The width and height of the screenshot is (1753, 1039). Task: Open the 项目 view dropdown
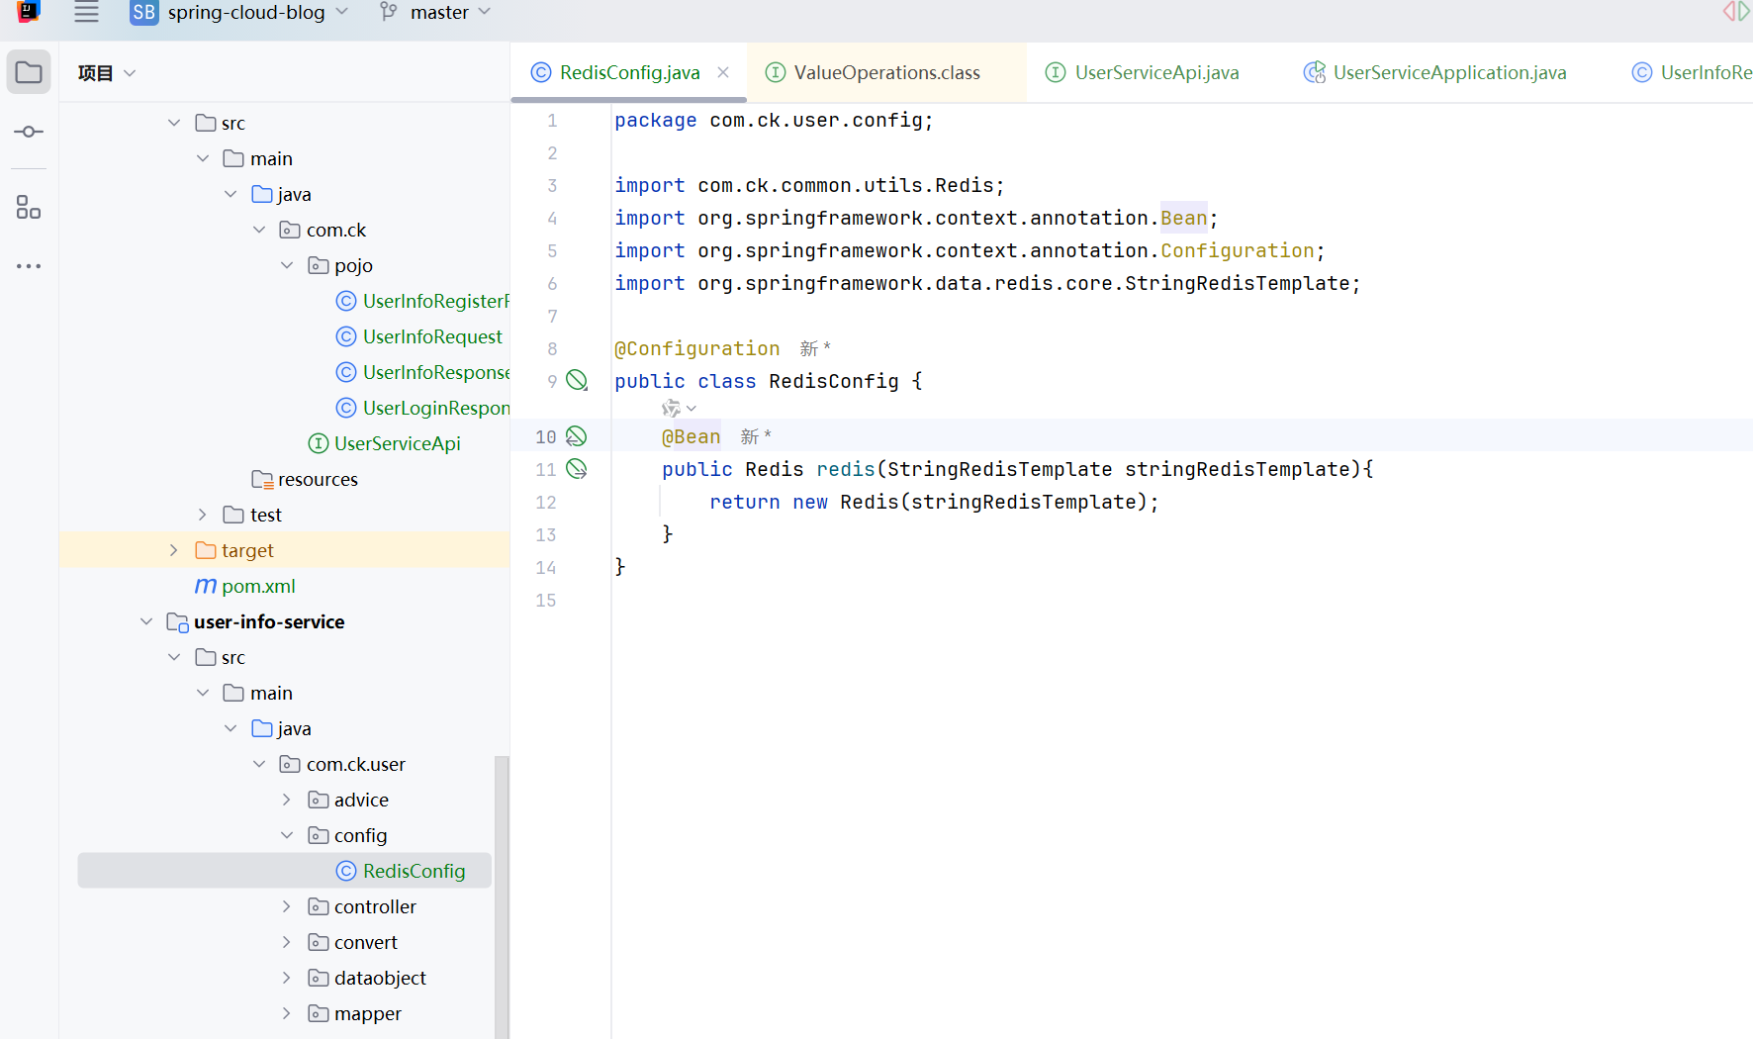(107, 73)
